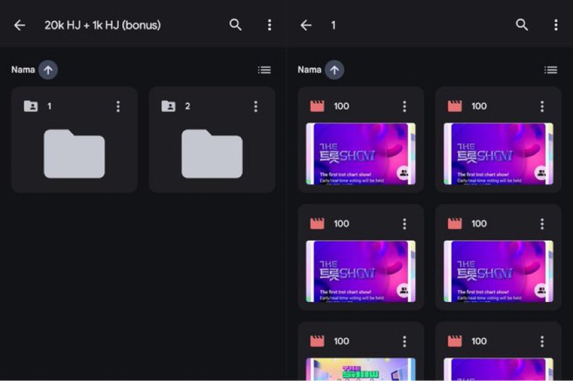573x381 pixels.
Task: Open header overflow menu of "20k HJ + 1k HJ (bonus)"
Action: pyautogui.click(x=269, y=25)
